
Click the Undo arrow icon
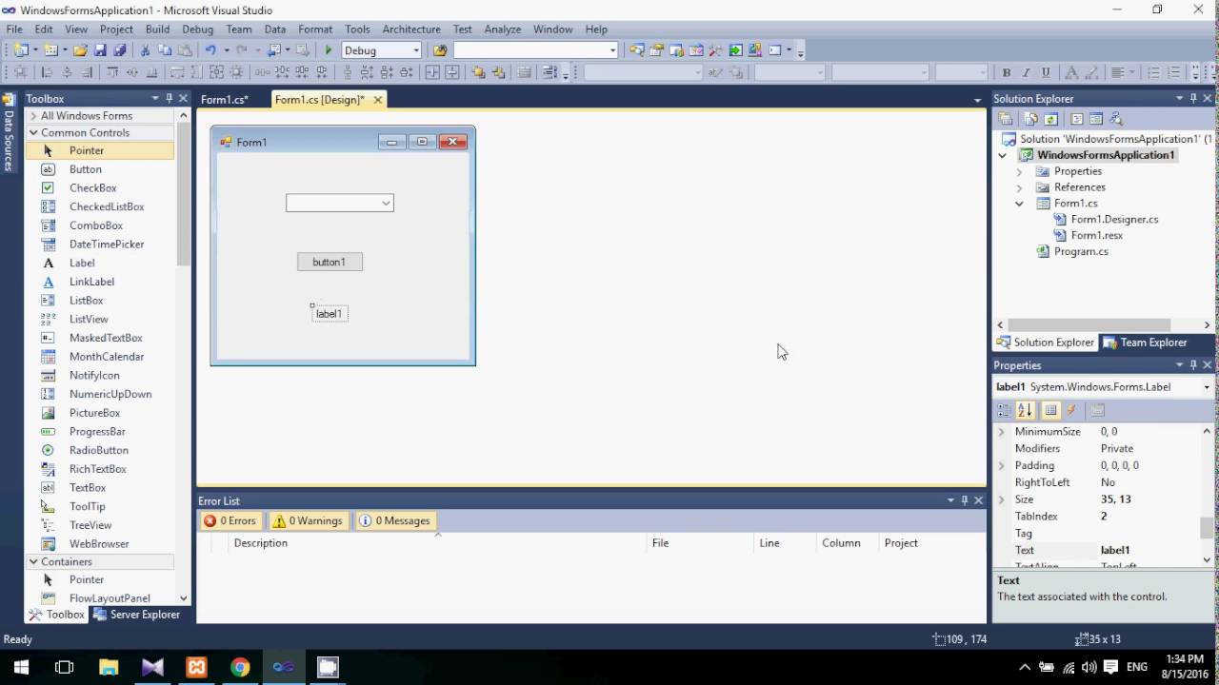[x=210, y=50]
